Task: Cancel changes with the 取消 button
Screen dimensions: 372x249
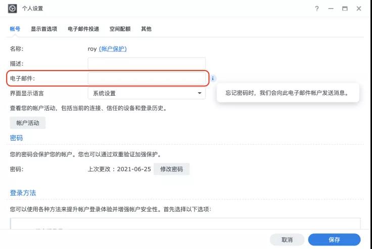Action: point(287,240)
